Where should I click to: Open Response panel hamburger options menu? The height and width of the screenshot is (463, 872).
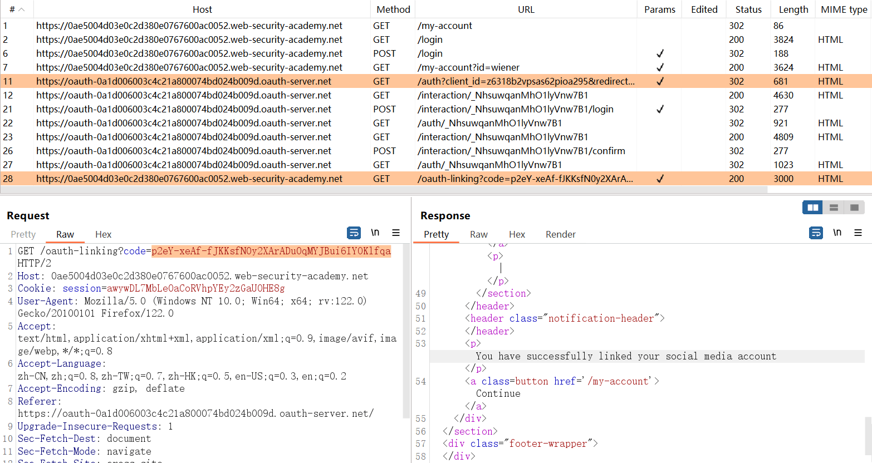858,233
